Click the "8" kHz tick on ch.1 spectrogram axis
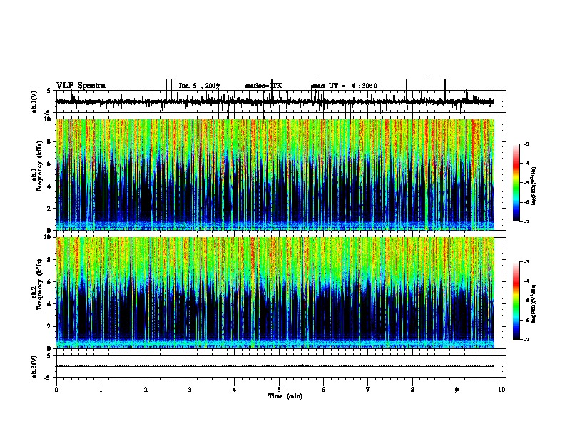Image resolution: width=565 pixels, height=437 pixels. [x=49, y=141]
